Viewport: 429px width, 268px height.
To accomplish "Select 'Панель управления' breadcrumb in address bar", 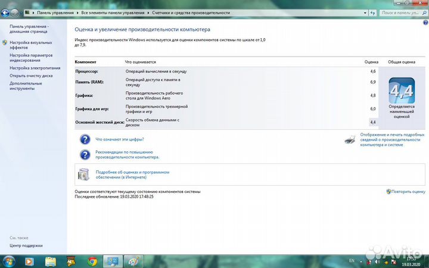I will pyautogui.click(x=55, y=13).
